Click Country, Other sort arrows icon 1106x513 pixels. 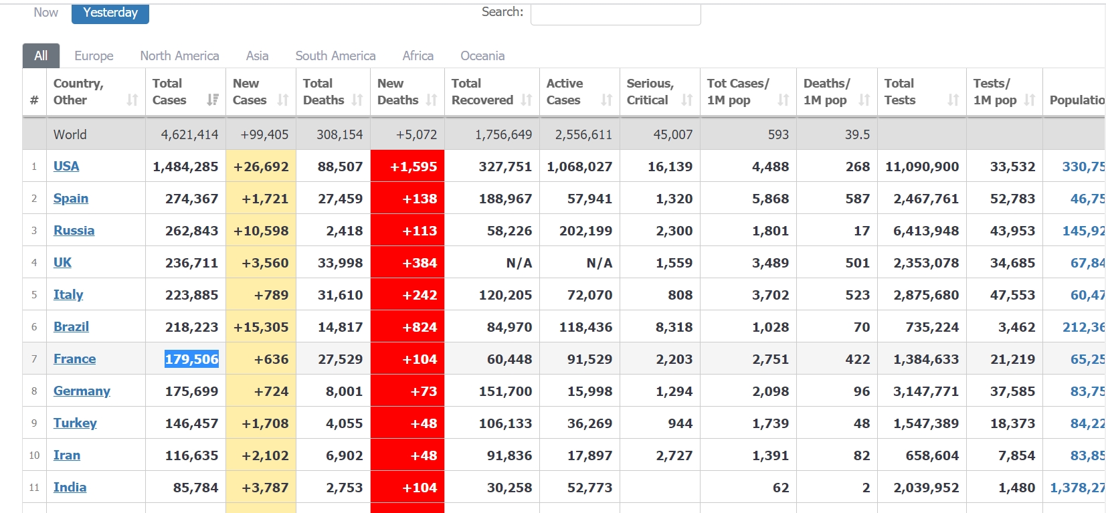tap(132, 100)
